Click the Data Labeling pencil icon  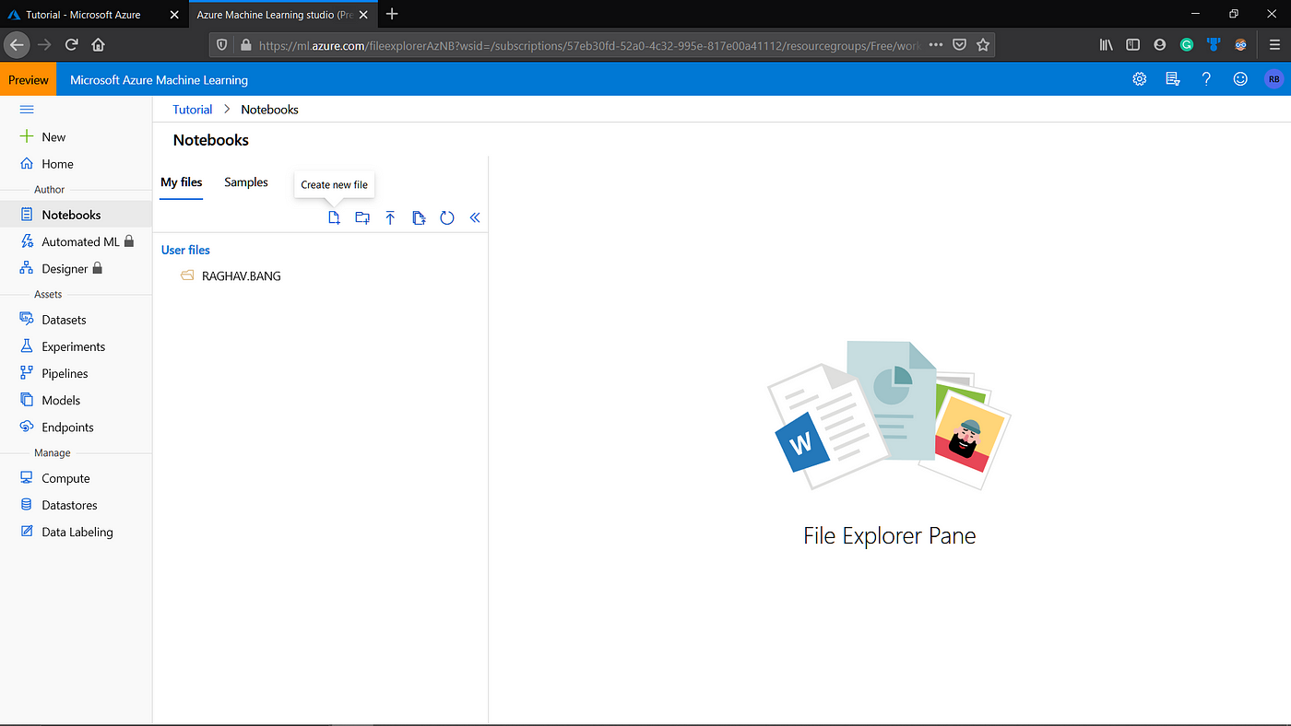pyautogui.click(x=27, y=532)
